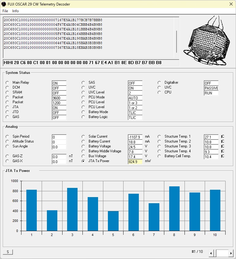Screen dimensions: 236x259
Task: Select the CPU radio button
Action: (x=159, y=92)
